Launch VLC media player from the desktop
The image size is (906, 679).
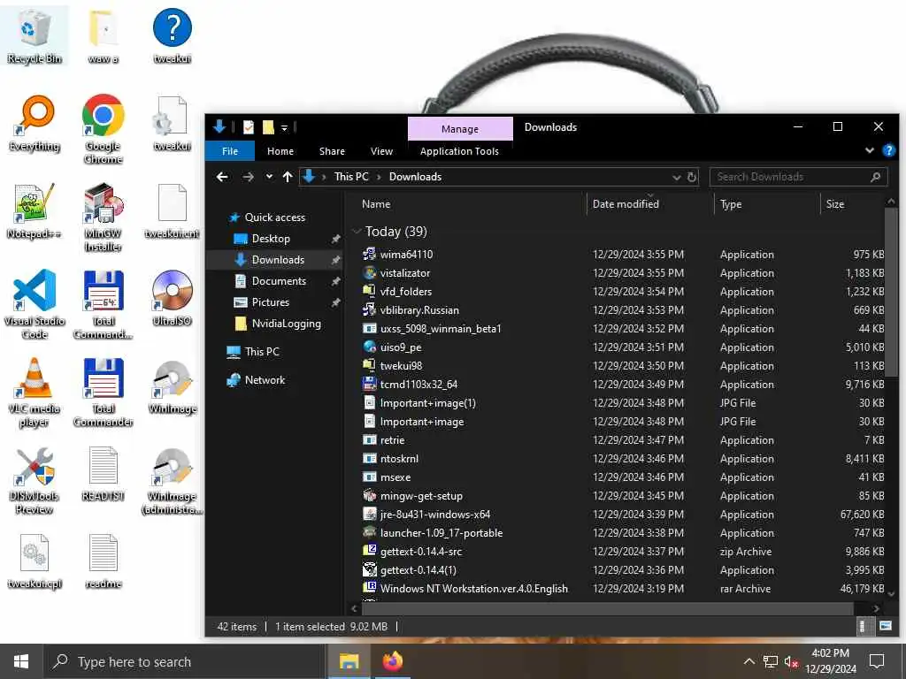coord(35,393)
